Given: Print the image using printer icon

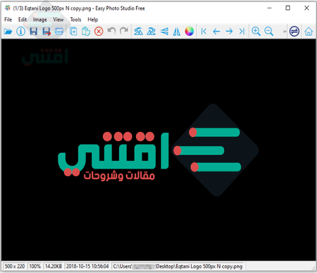Looking at the screenshot, I should 59,31.
